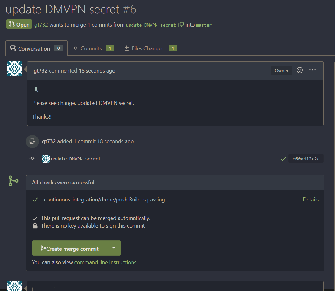Click gt732 in the added commit event
Image resolution: width=335 pixels, height=291 pixels.
pos(49,141)
